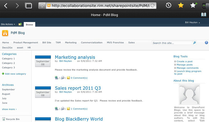Click Add new category link
The height and width of the screenshot is (122, 209).
click(15, 74)
